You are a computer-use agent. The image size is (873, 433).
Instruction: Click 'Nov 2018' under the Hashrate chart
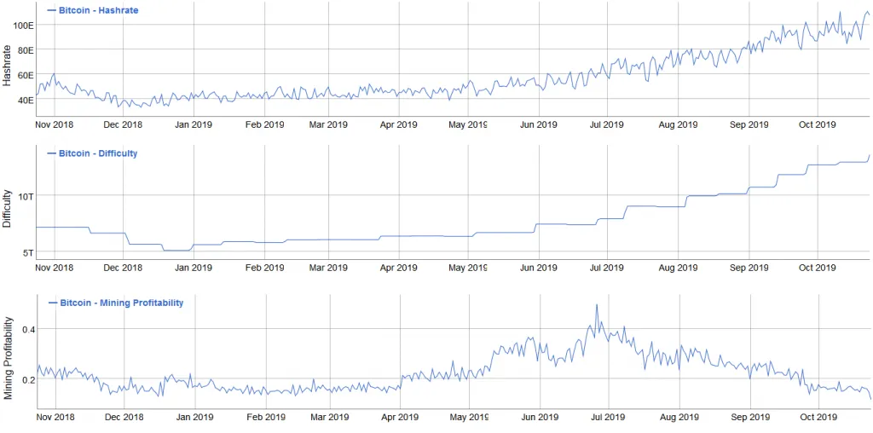pos(54,125)
